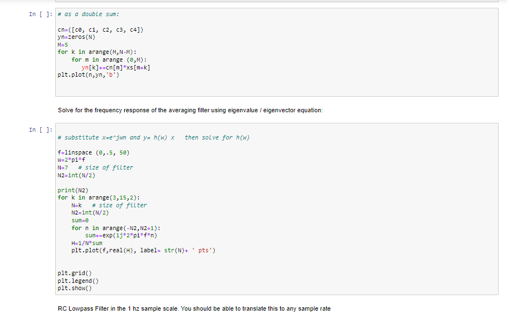Click the 'plt.legend()' code line
Screen dimensions: 507x319
point(78,281)
